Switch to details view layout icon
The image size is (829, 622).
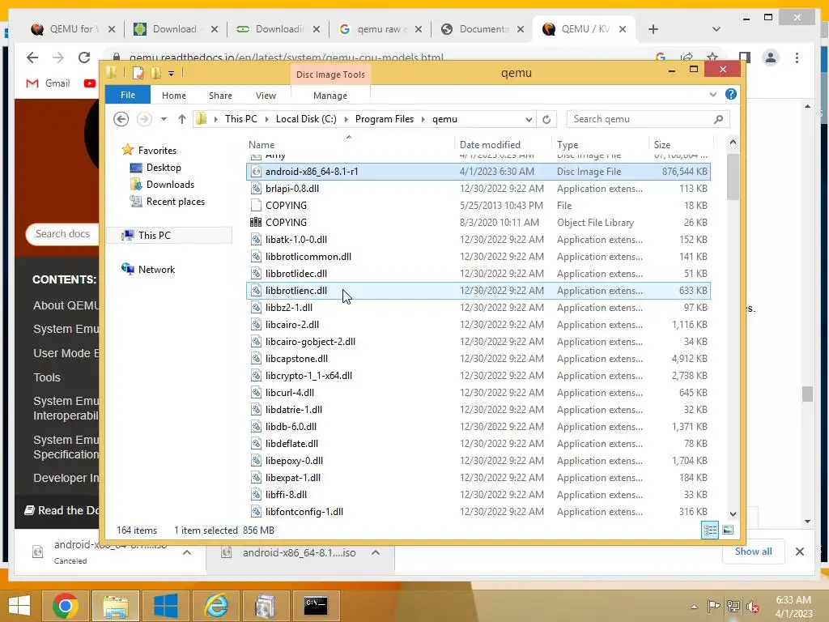(710, 530)
